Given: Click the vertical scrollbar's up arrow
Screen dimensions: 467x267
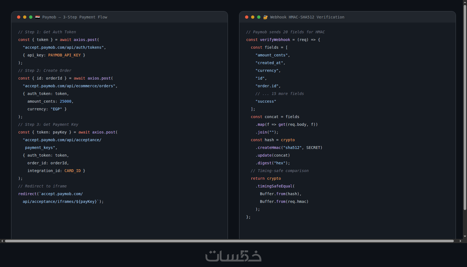Looking at the screenshot, I should coord(465,2).
